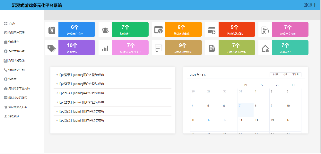Select 游戏虚拟商城 in the left sidebar
321x154 pixels.
coord(16,51)
